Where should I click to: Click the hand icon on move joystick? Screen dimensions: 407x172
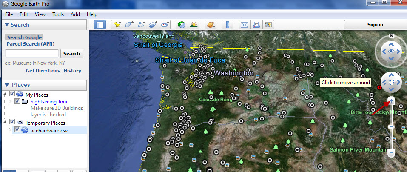point(391,82)
